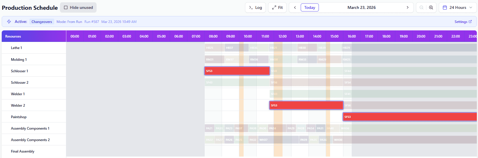
Task: Select red SF53 task on Welder 2
Action: [x=306, y=105]
